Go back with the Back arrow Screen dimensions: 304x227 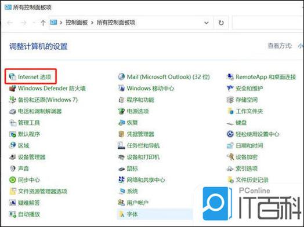[x=10, y=23]
